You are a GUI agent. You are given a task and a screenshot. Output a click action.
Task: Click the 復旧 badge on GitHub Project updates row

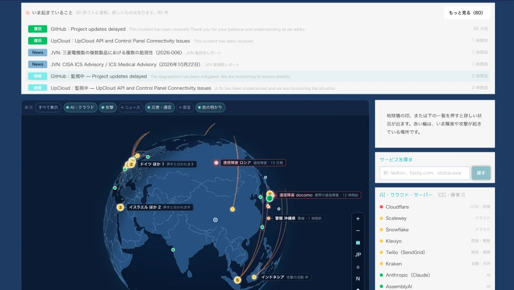point(38,29)
